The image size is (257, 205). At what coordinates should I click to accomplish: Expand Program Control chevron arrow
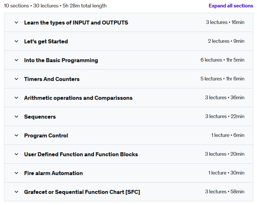point(17,135)
